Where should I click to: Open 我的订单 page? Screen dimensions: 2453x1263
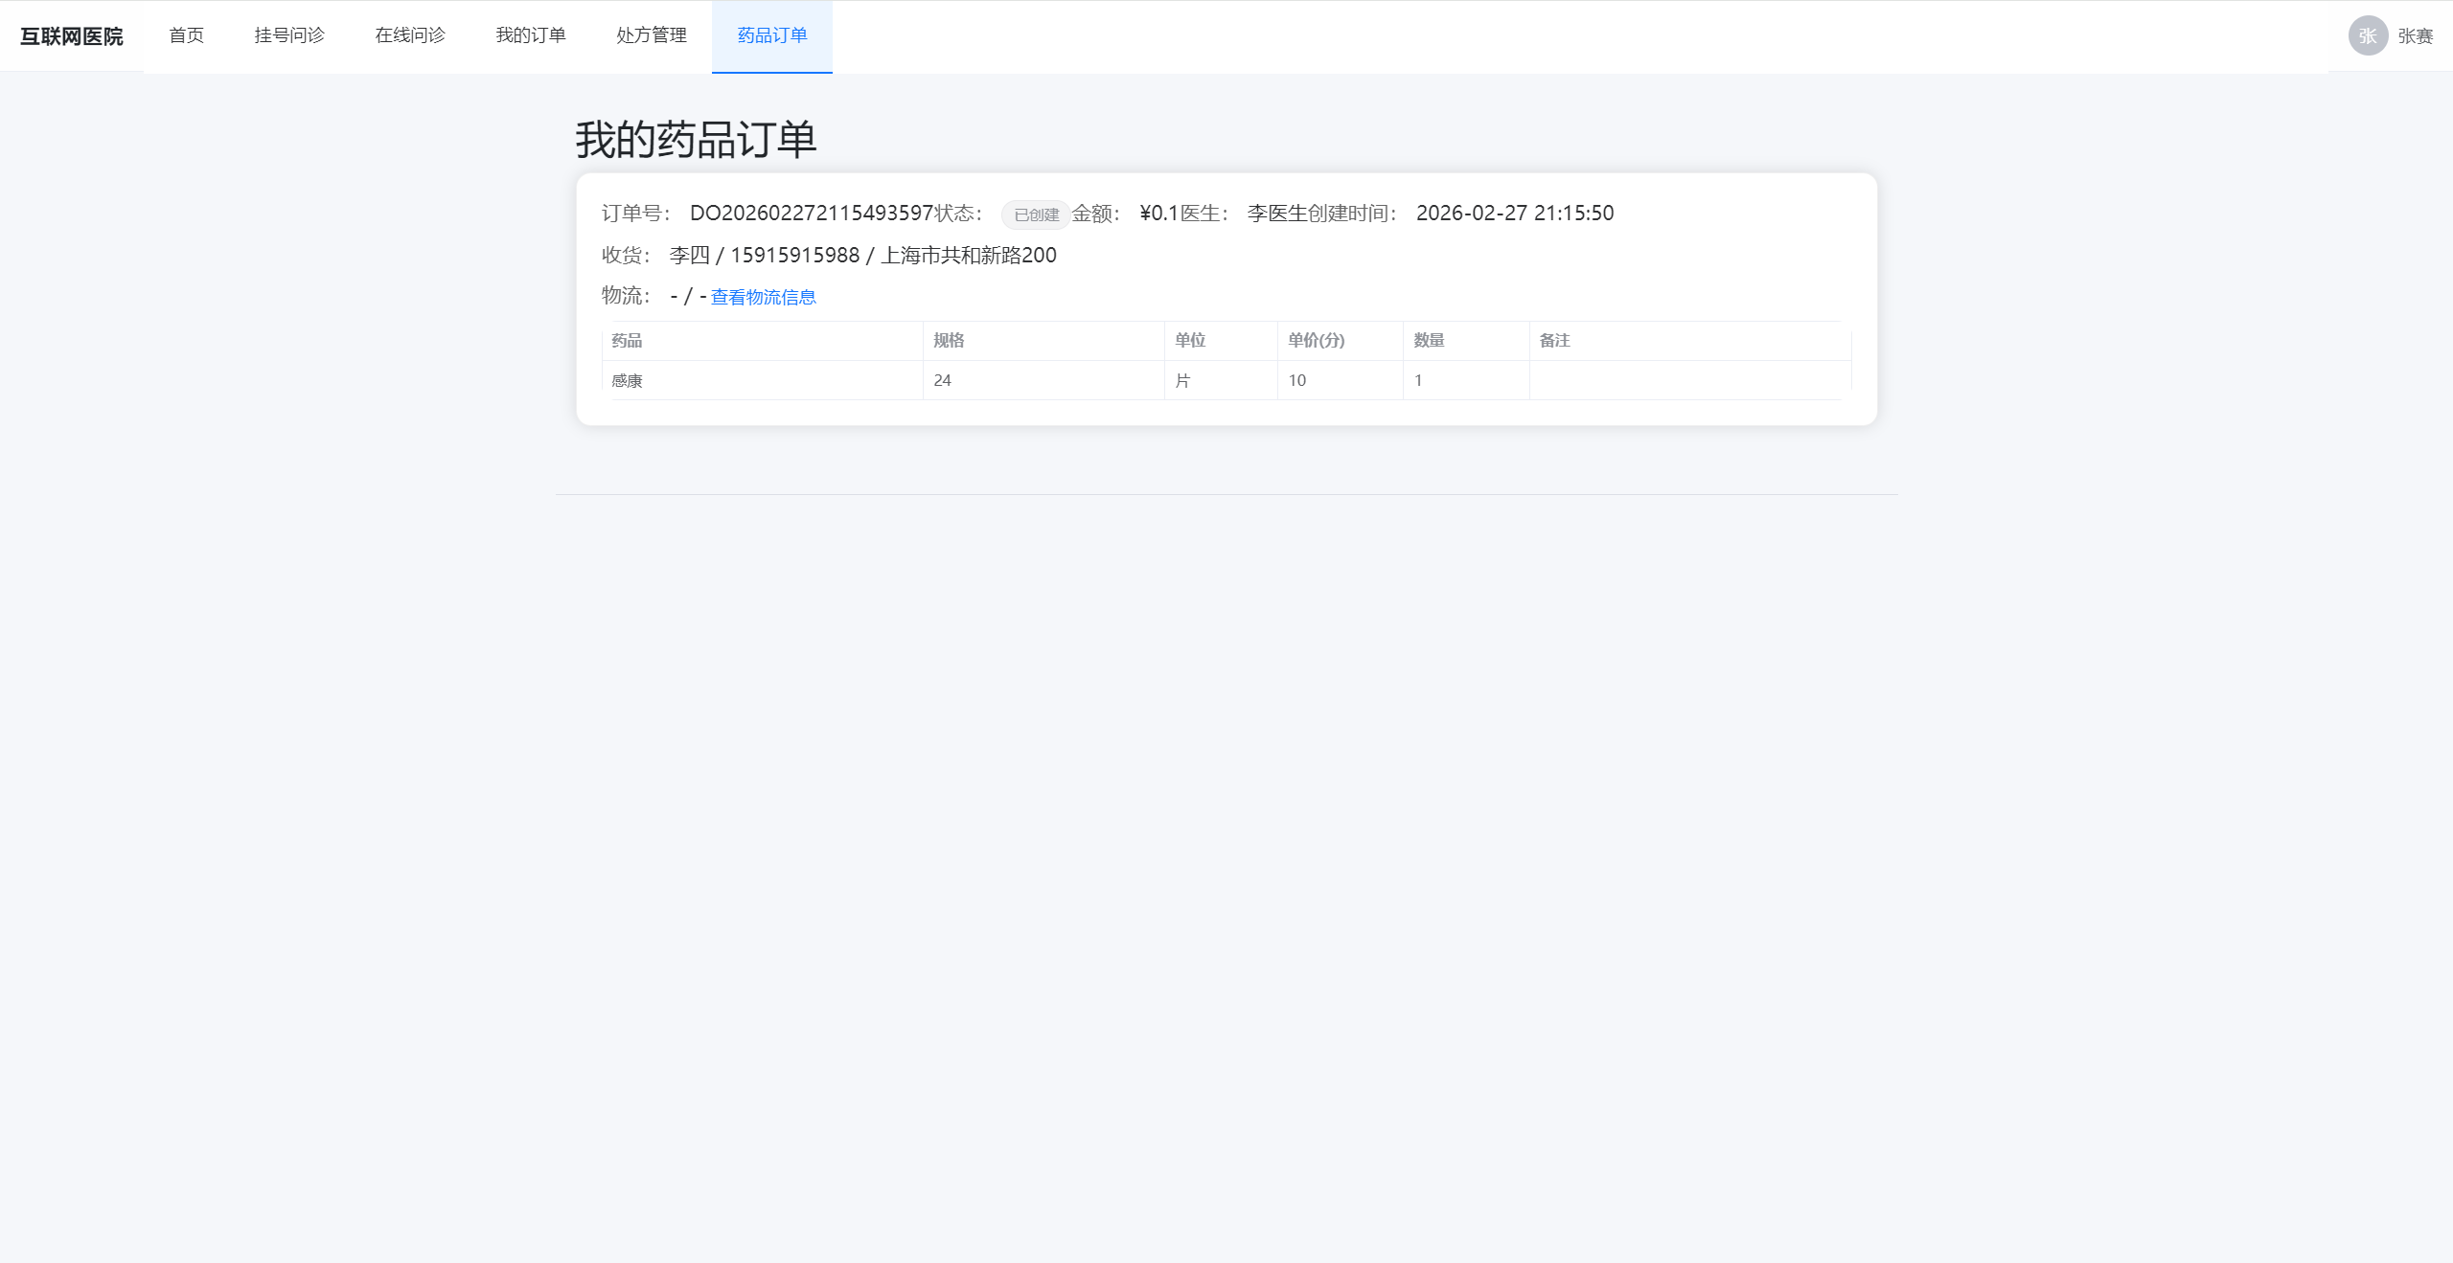pyautogui.click(x=531, y=35)
